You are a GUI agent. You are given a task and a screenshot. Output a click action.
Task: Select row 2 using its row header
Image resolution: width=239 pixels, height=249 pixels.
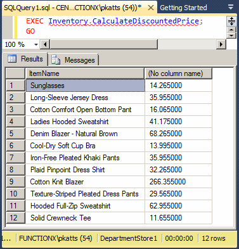(x=15, y=98)
